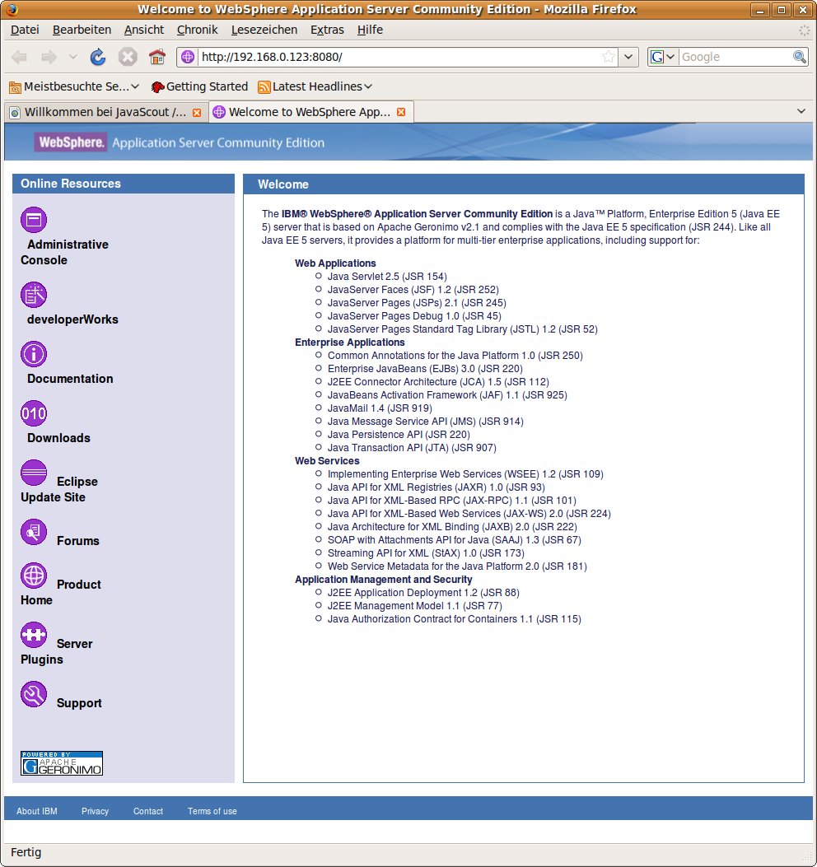Open the Lesezeichen menu
Image resolution: width=817 pixels, height=867 pixels.
pyautogui.click(x=264, y=30)
